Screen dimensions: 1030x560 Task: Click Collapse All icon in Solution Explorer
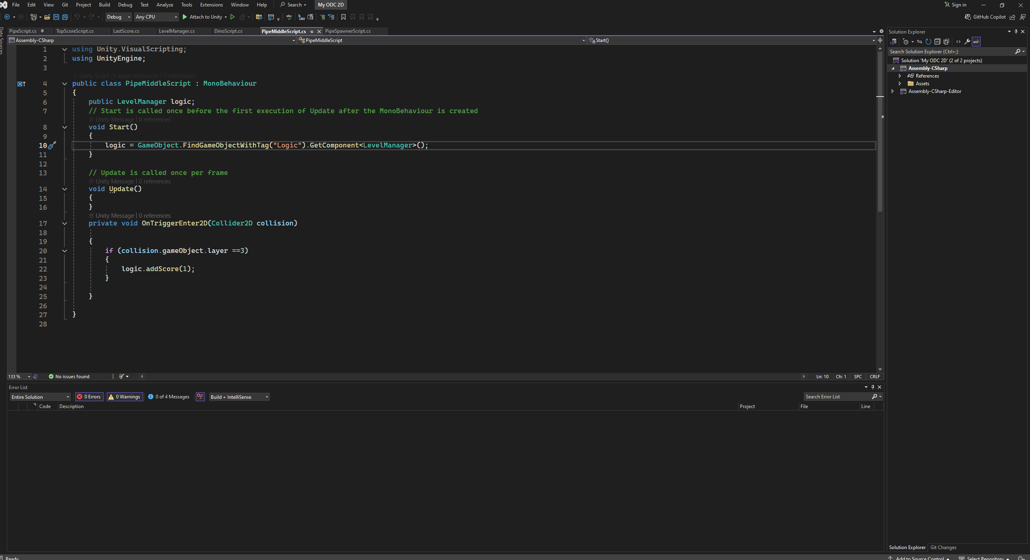tap(937, 42)
